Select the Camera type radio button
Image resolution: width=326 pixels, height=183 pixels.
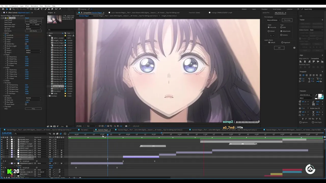pos(281,35)
